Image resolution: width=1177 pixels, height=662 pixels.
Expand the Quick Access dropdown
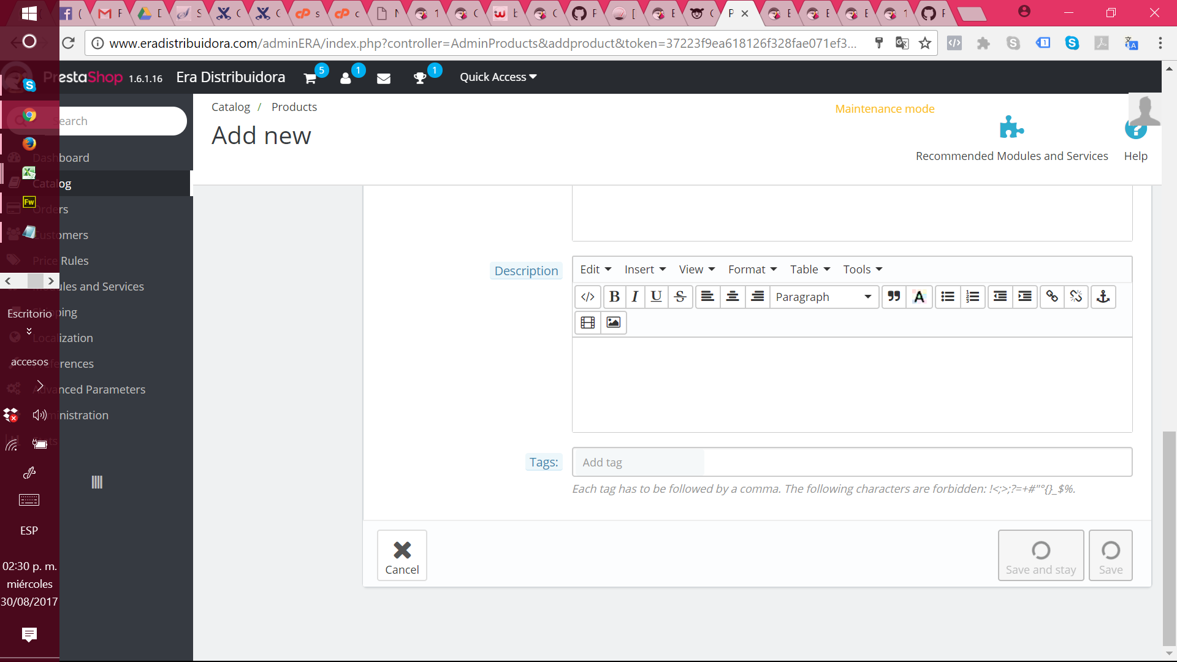click(498, 77)
